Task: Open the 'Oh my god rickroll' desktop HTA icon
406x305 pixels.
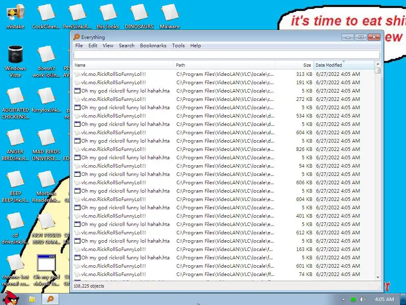Action: pos(46,270)
